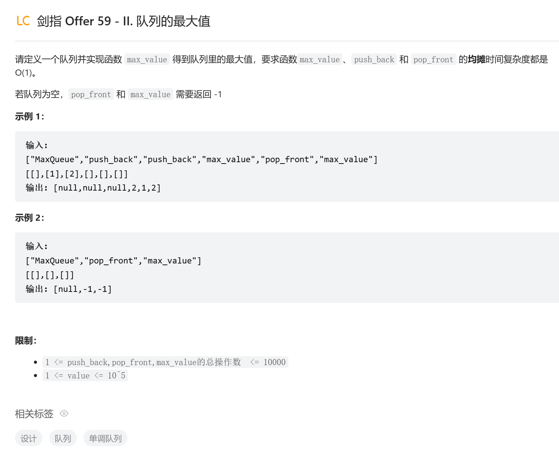
Task: Click the 示例 2 heading
Action: (x=29, y=218)
